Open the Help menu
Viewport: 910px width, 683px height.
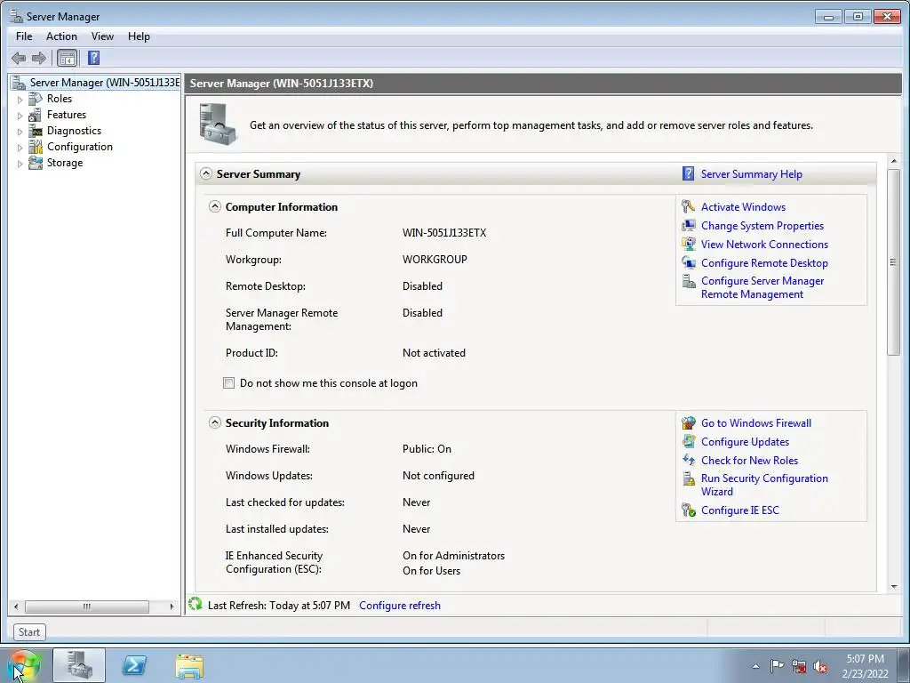click(139, 36)
